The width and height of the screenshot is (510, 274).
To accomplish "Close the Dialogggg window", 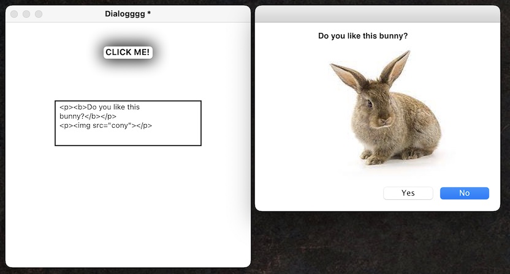I will coord(14,14).
